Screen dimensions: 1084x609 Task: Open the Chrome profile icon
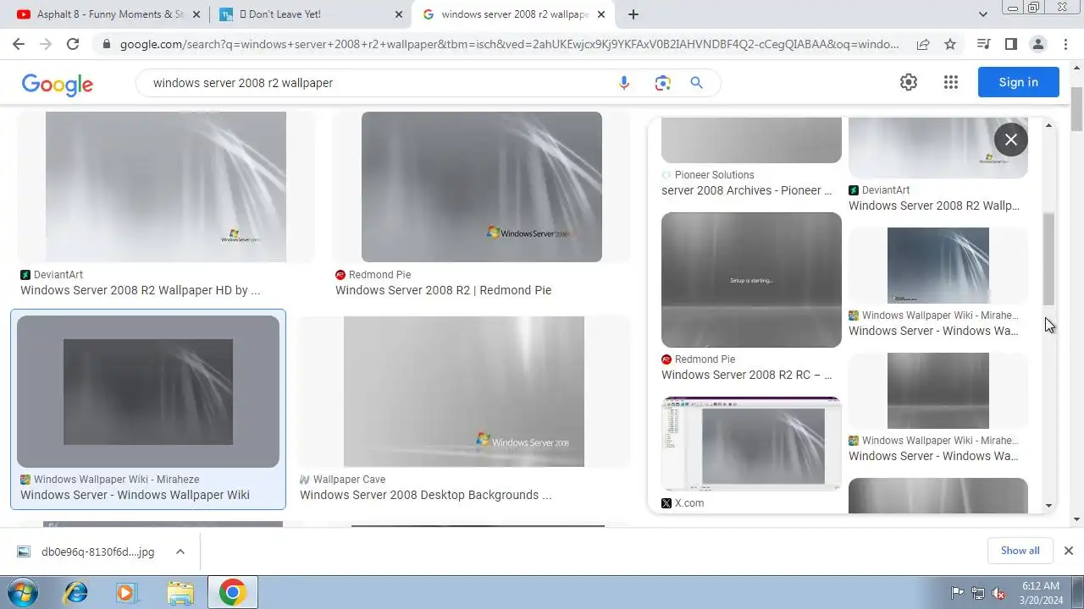1037,44
